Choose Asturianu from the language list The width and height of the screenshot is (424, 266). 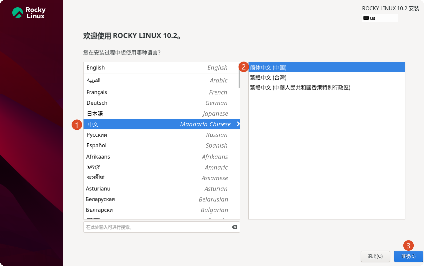click(161, 189)
